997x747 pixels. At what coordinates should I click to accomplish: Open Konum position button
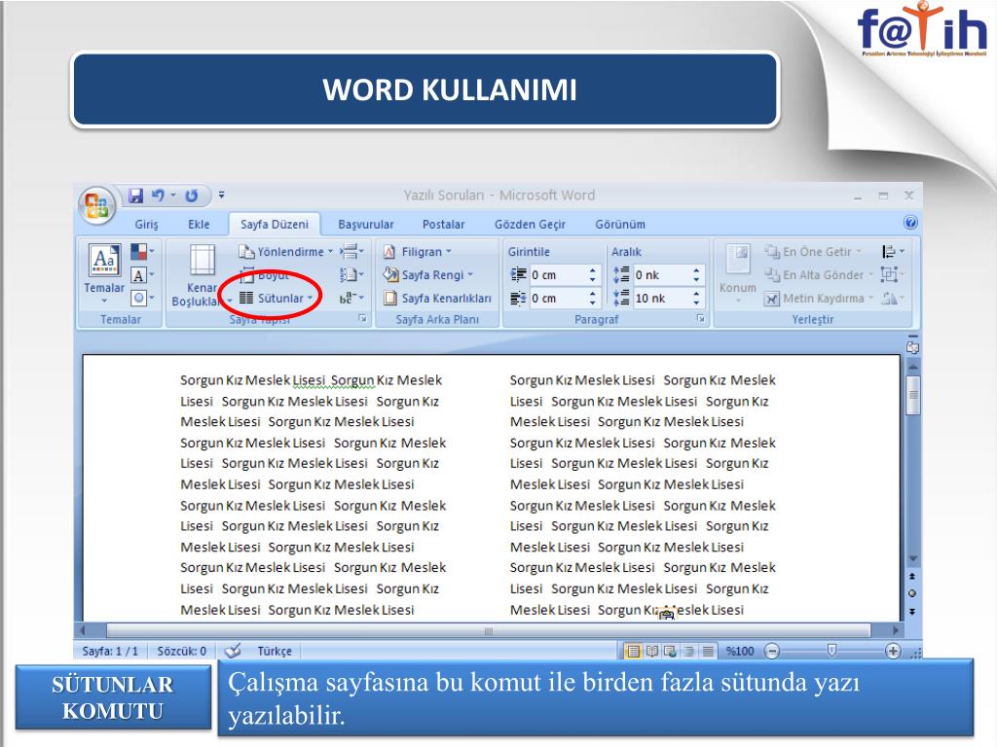coord(738,273)
